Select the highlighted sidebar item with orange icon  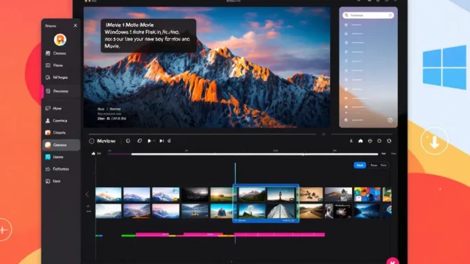[61, 145]
